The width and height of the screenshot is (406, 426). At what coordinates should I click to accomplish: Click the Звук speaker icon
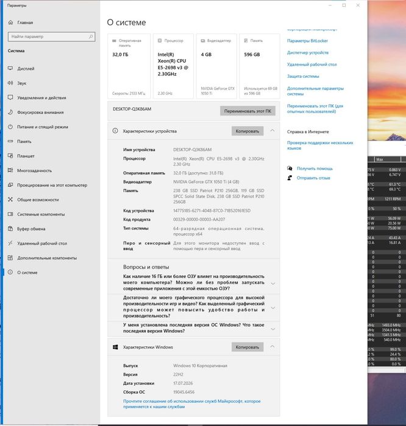[x=10, y=83]
